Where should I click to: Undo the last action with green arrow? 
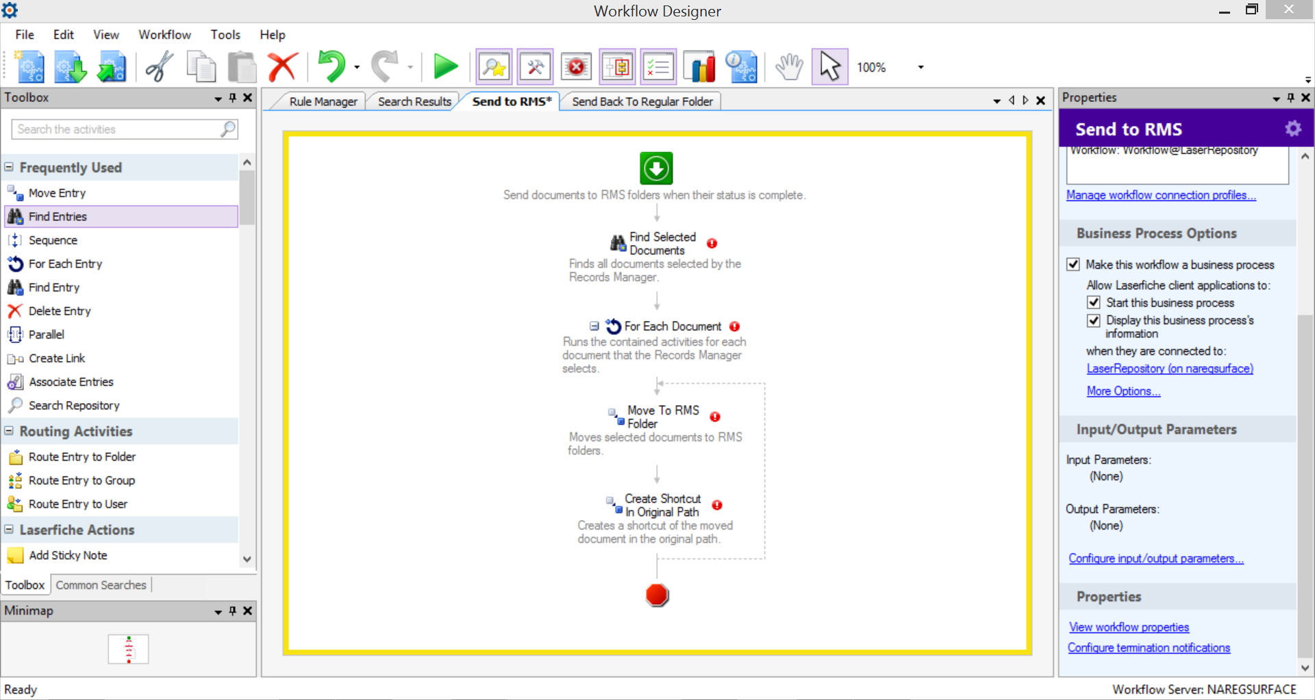tap(331, 67)
